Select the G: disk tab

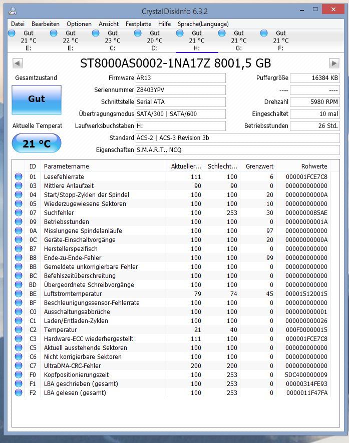(238, 40)
